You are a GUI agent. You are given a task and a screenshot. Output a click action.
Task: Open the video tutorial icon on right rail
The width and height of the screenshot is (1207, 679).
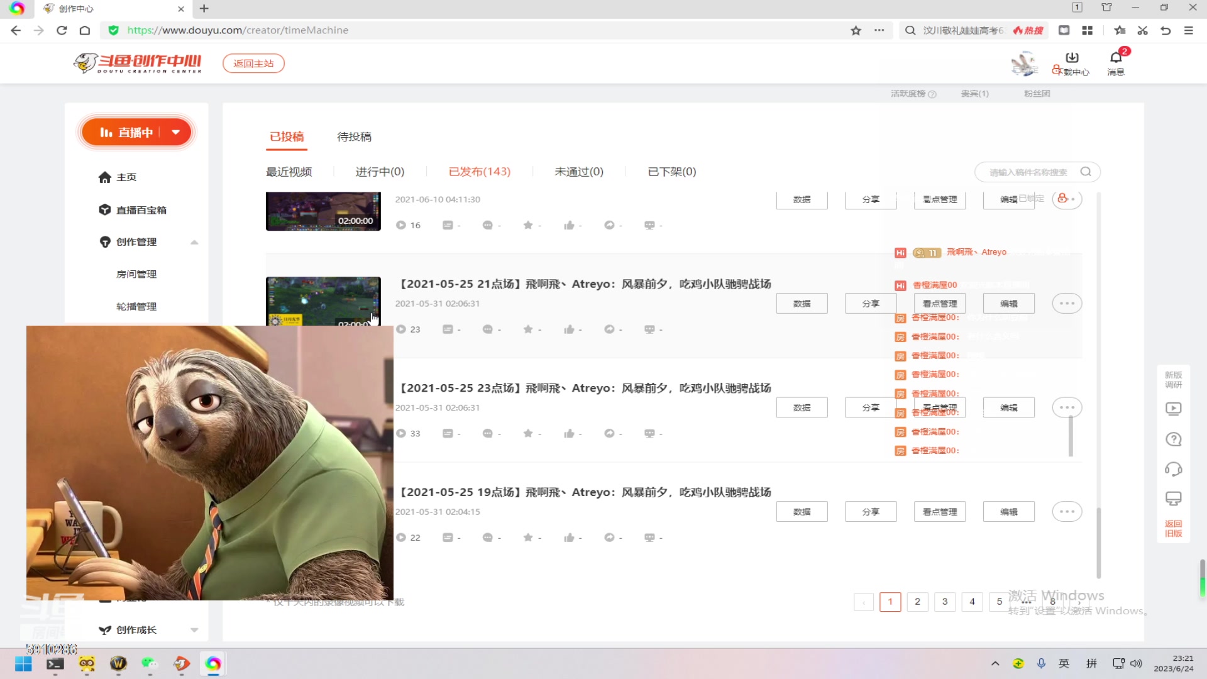[x=1173, y=409]
